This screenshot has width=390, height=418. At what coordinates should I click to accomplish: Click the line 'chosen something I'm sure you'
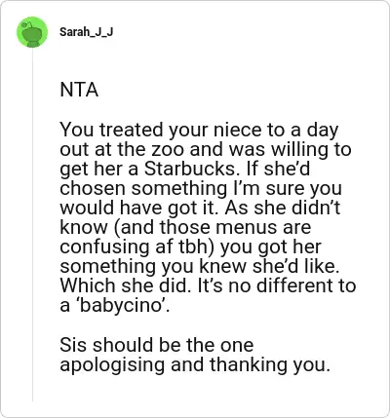[x=201, y=188]
